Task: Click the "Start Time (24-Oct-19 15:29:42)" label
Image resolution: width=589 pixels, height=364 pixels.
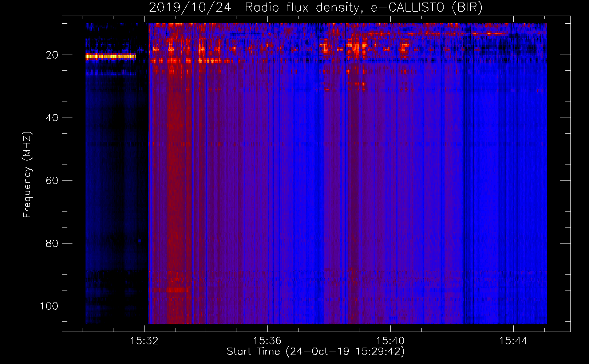Action: (316, 352)
